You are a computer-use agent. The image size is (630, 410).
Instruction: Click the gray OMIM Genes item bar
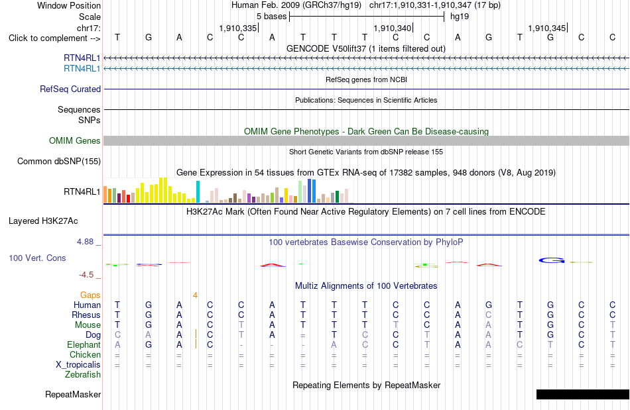[366, 141]
